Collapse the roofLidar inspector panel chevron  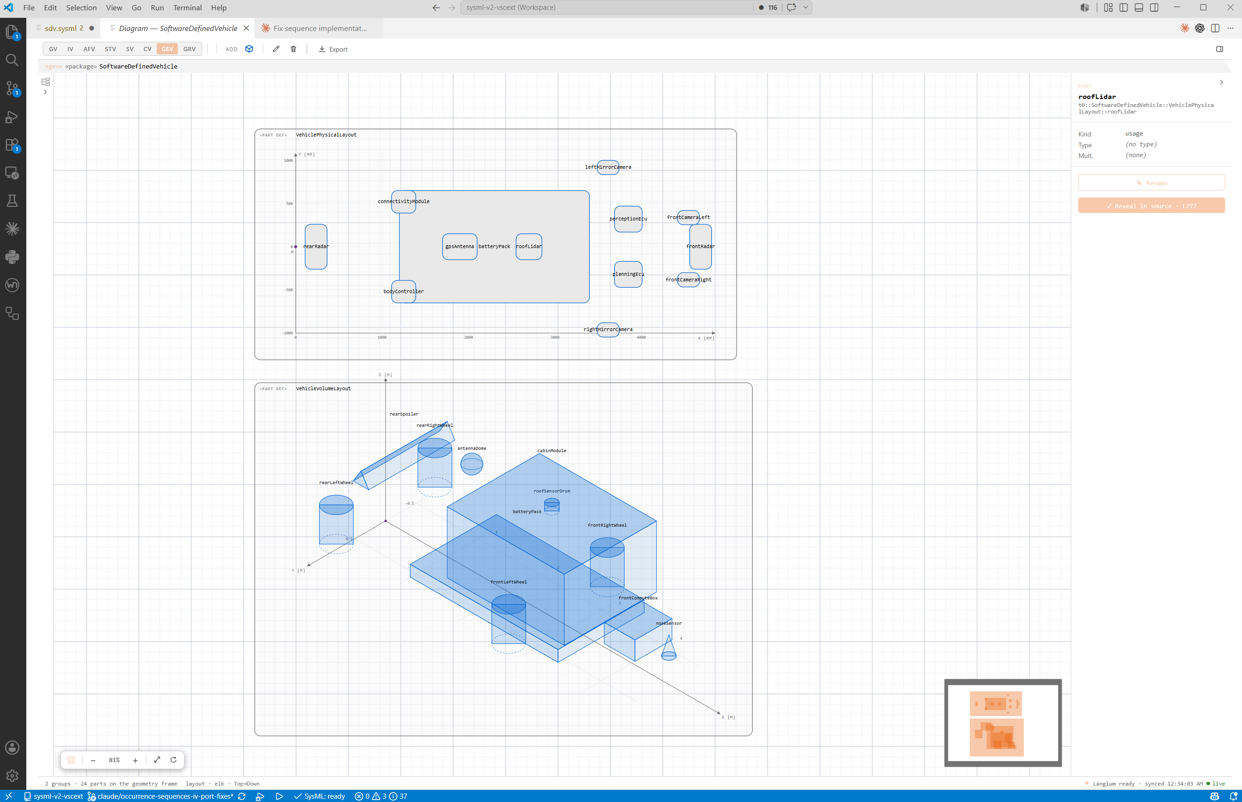pyautogui.click(x=1221, y=82)
